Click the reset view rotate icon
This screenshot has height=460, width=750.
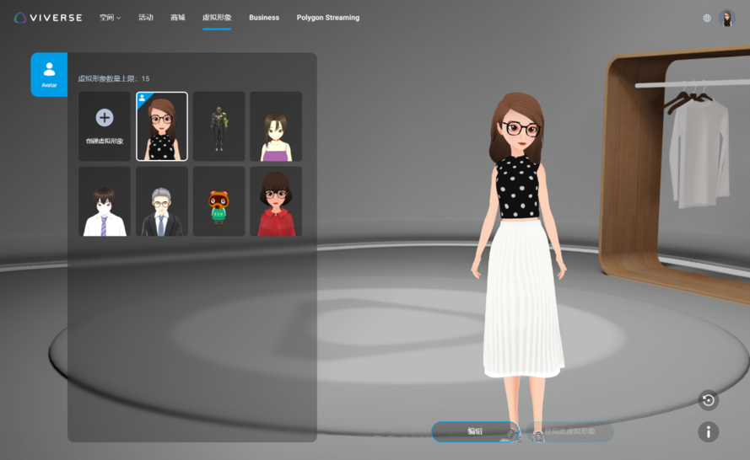click(709, 400)
